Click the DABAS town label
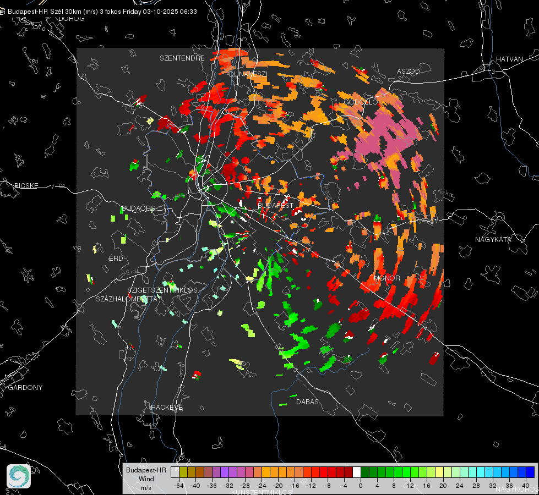Viewport: 539px width, 495px height. tap(307, 402)
